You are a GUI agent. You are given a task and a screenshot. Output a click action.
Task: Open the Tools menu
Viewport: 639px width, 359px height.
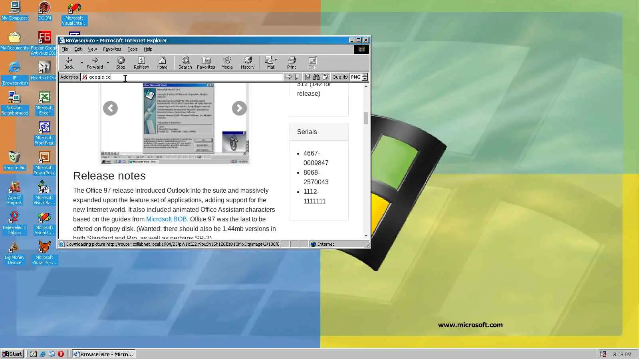click(132, 49)
